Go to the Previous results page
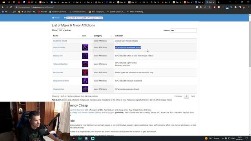The image size is (251, 141). tap(178, 96)
